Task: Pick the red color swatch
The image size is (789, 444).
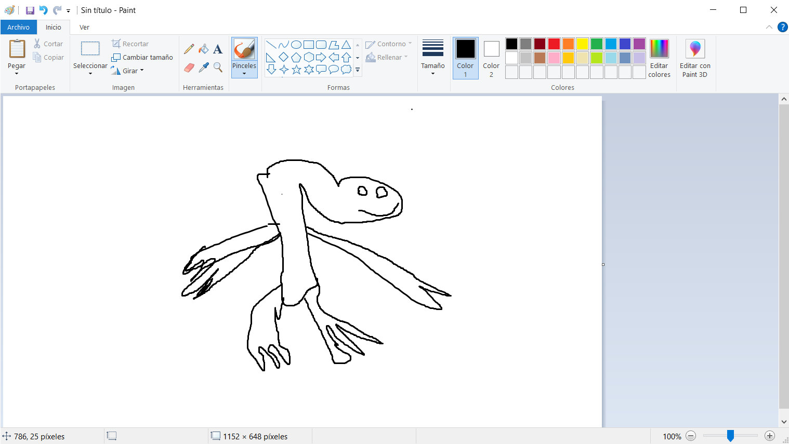Action: pos(554,44)
